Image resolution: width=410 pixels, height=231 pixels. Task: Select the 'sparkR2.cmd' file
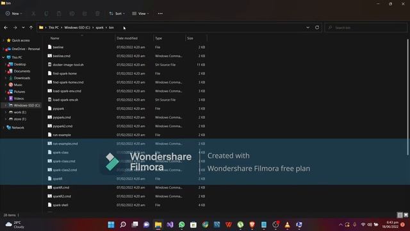61,196
